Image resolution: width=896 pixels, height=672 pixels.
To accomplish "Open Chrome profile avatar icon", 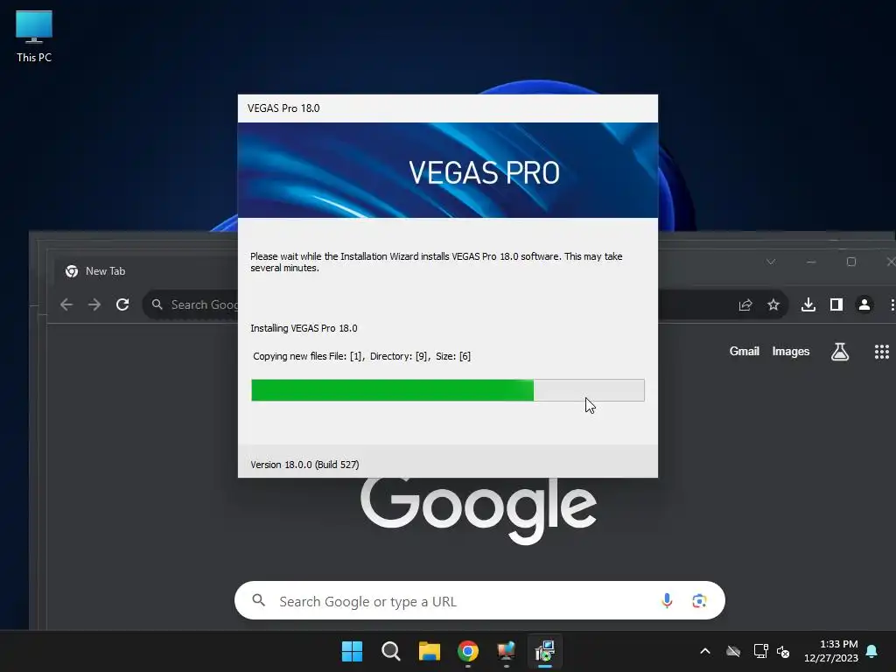I will tap(864, 305).
